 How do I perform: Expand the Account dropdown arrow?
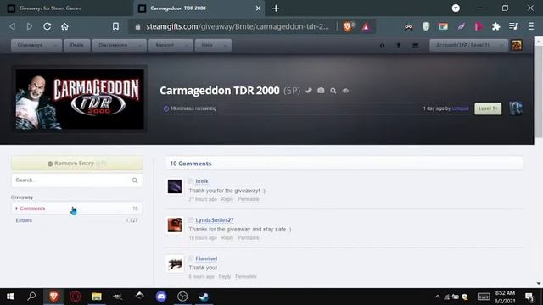point(501,45)
